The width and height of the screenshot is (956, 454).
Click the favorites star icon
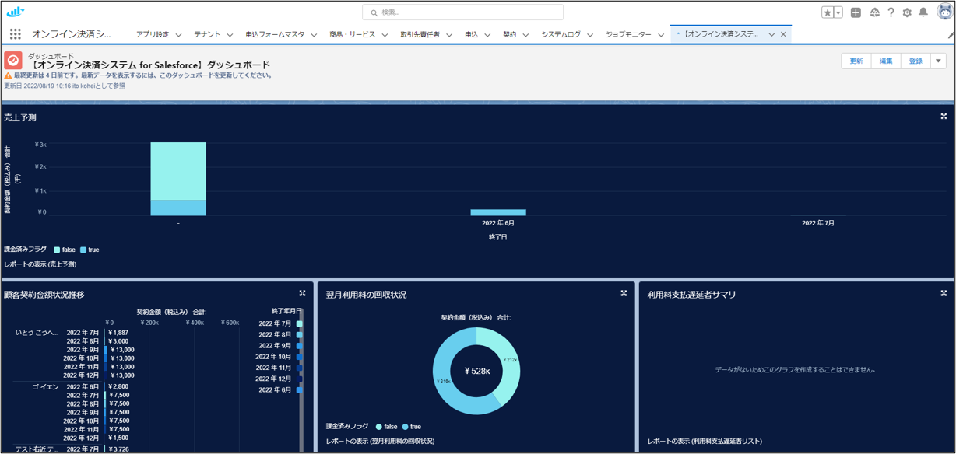click(x=828, y=12)
